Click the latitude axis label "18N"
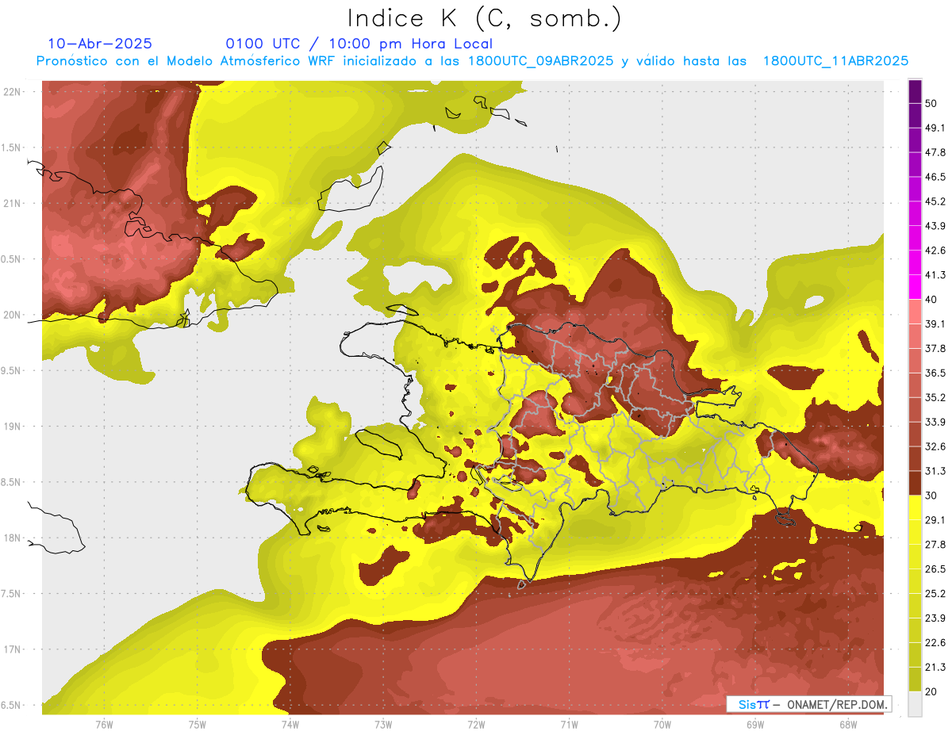 [13, 538]
